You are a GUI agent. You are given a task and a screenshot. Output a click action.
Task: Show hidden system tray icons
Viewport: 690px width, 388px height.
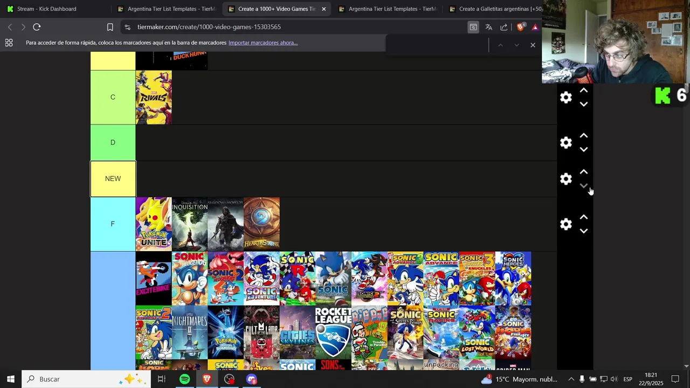click(571, 379)
